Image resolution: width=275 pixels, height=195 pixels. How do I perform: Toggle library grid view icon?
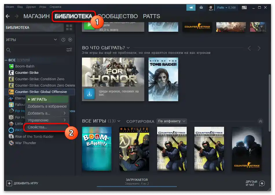click(x=69, y=28)
